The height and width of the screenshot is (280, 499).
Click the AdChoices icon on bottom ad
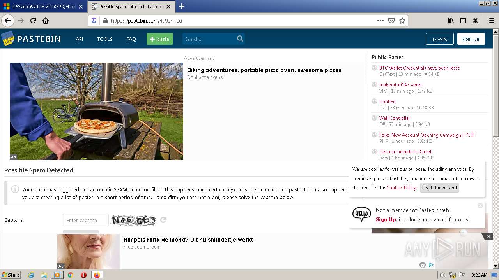pos(431,265)
